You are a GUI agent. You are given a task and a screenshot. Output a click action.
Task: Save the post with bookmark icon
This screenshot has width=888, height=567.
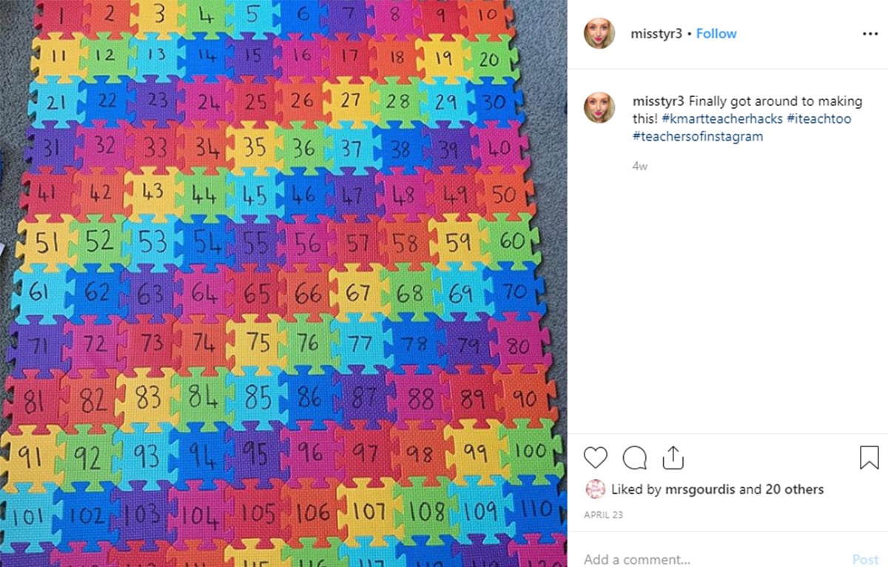869,458
